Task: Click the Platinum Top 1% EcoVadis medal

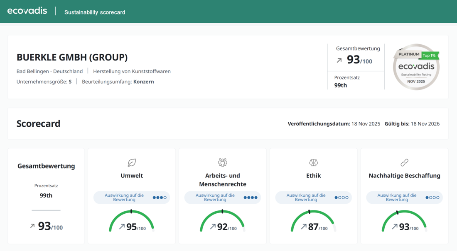Action: [x=416, y=67]
